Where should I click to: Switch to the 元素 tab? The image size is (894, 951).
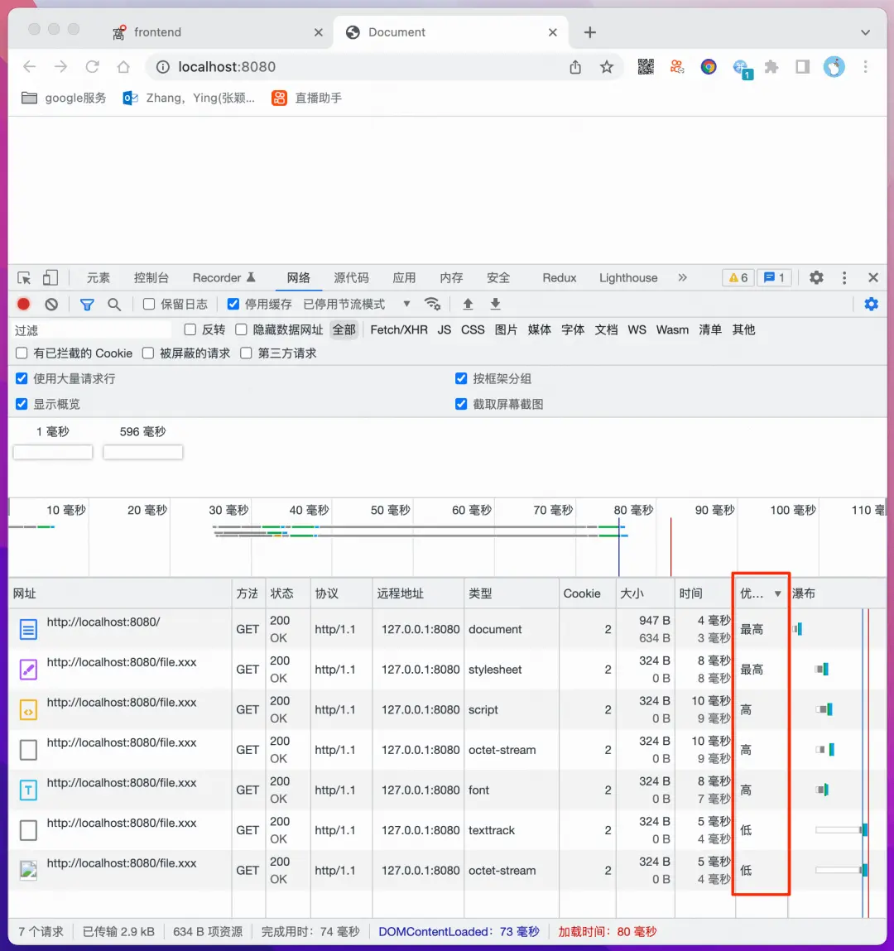tap(99, 278)
